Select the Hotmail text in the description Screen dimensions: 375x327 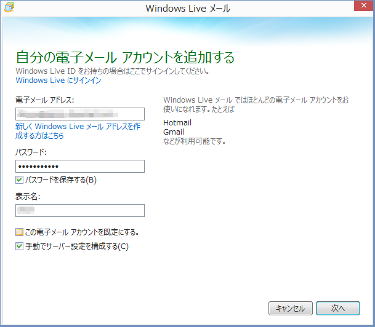(x=177, y=123)
